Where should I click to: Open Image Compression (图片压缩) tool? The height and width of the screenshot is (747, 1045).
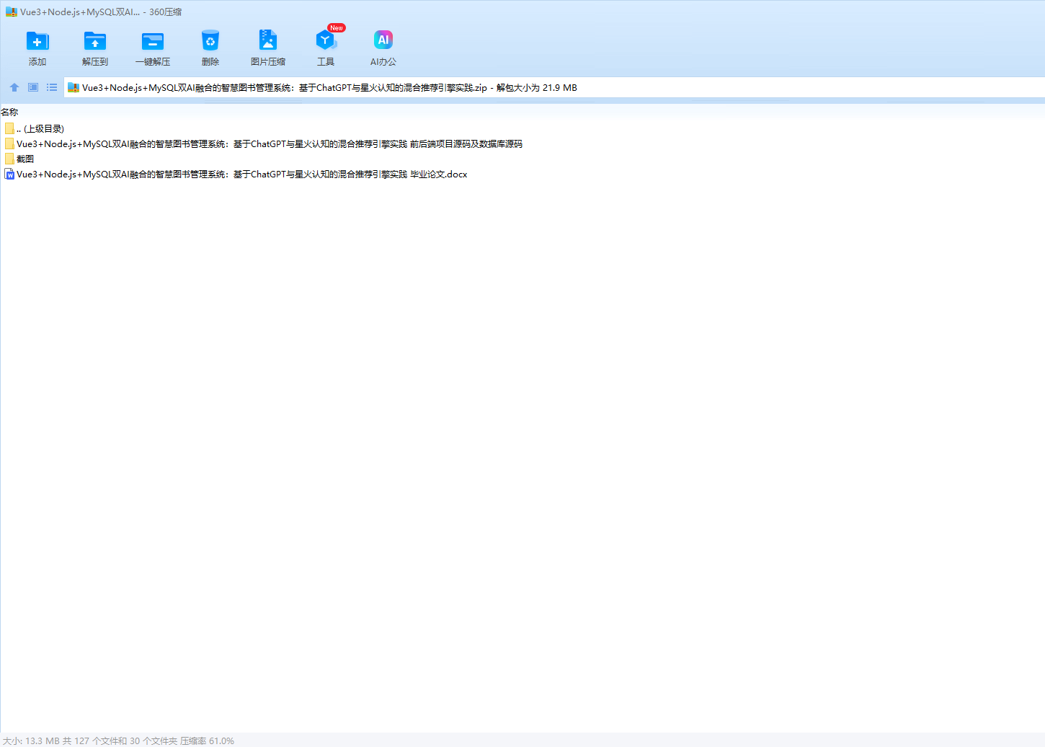coord(268,40)
